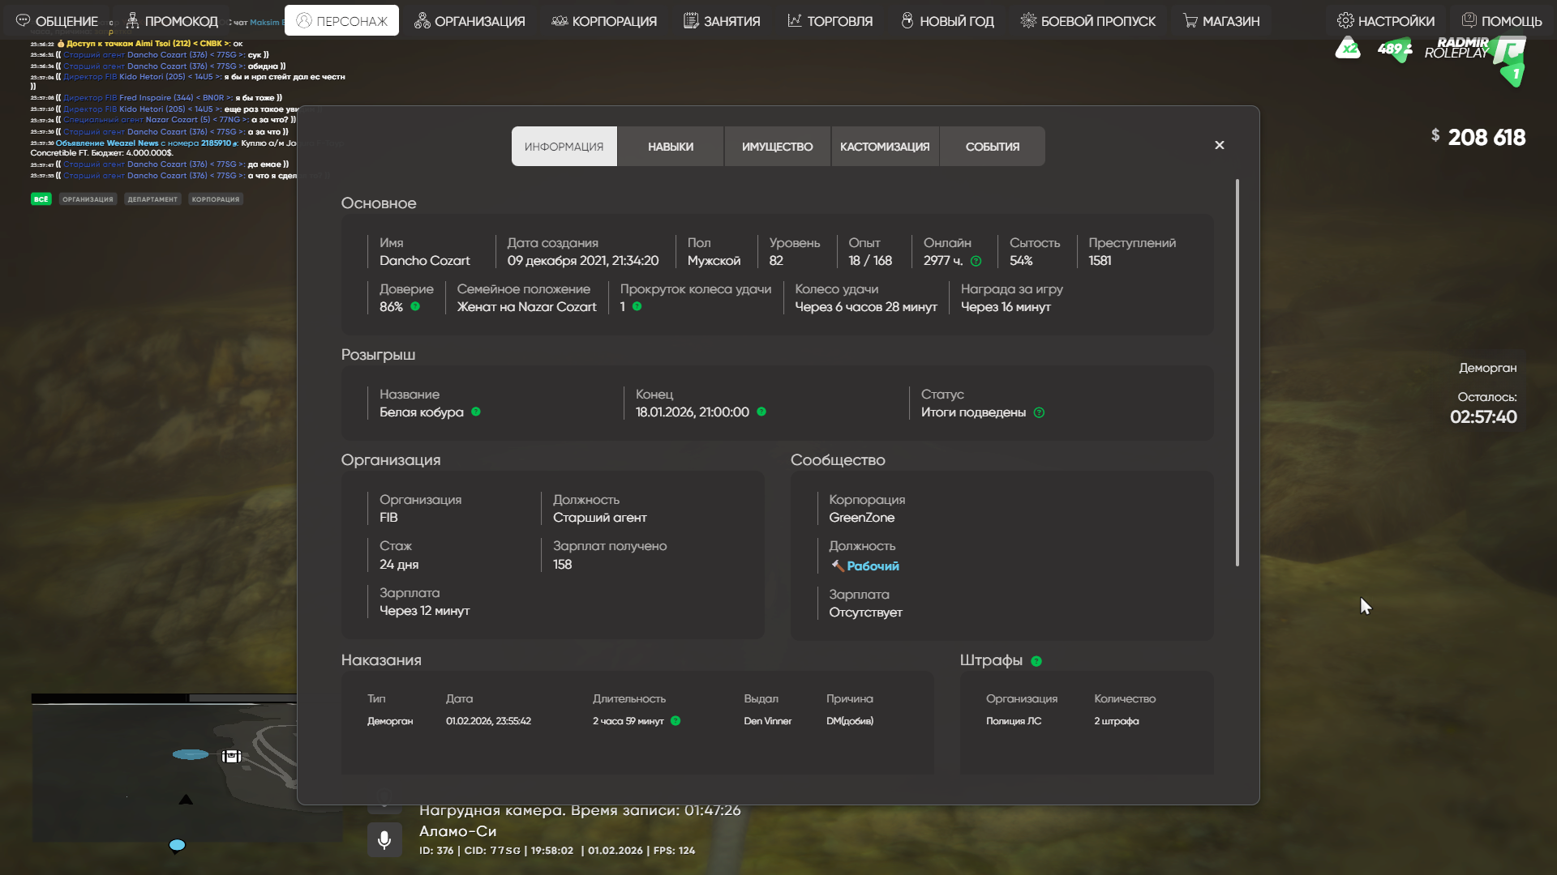Viewport: 1557px width, 875px height.
Task: Click the character panel vertical scrollbar
Action: click(x=1237, y=373)
